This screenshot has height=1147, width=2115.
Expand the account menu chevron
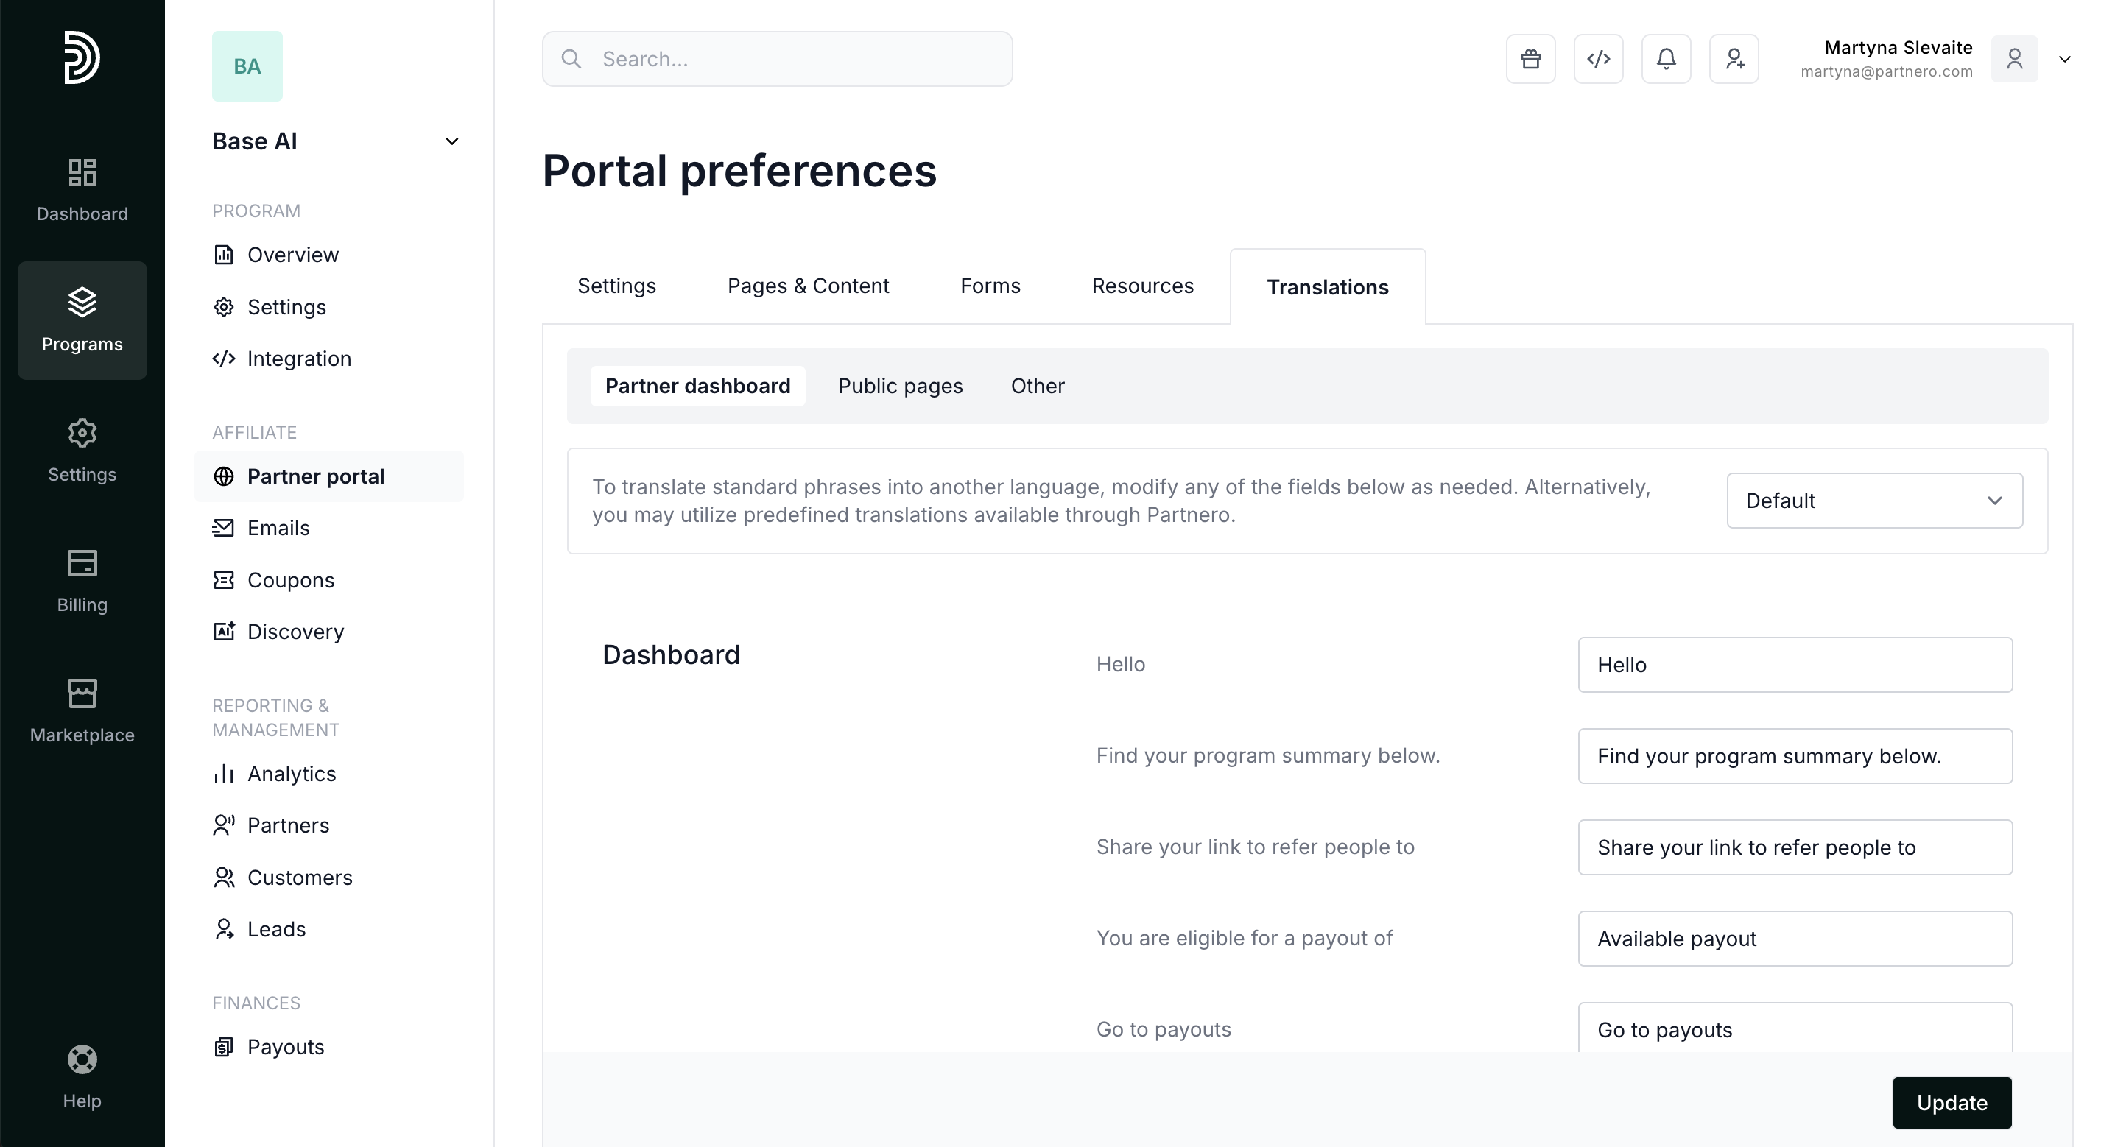point(2065,59)
